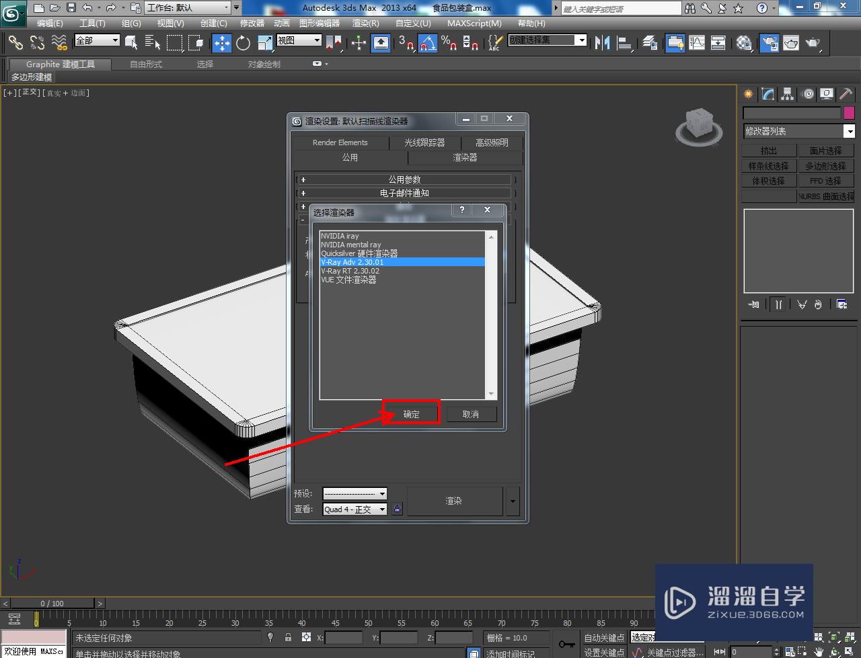Image resolution: width=861 pixels, height=658 pixels.
Task: Click the large 渲染 button
Action: pos(454,501)
